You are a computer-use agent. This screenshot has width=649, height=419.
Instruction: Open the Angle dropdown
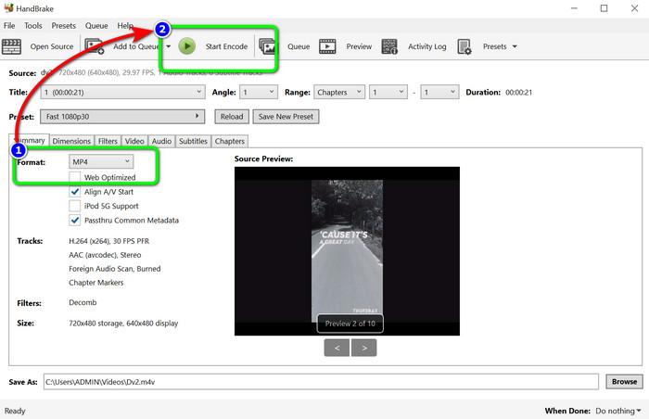(x=259, y=92)
